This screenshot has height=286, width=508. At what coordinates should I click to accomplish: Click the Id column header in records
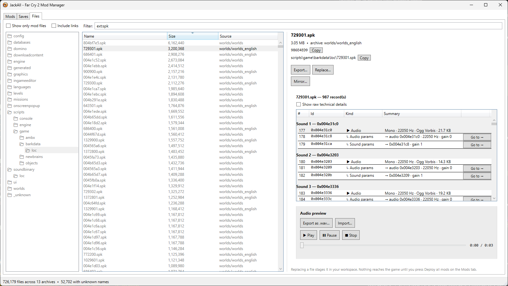pos(327,114)
